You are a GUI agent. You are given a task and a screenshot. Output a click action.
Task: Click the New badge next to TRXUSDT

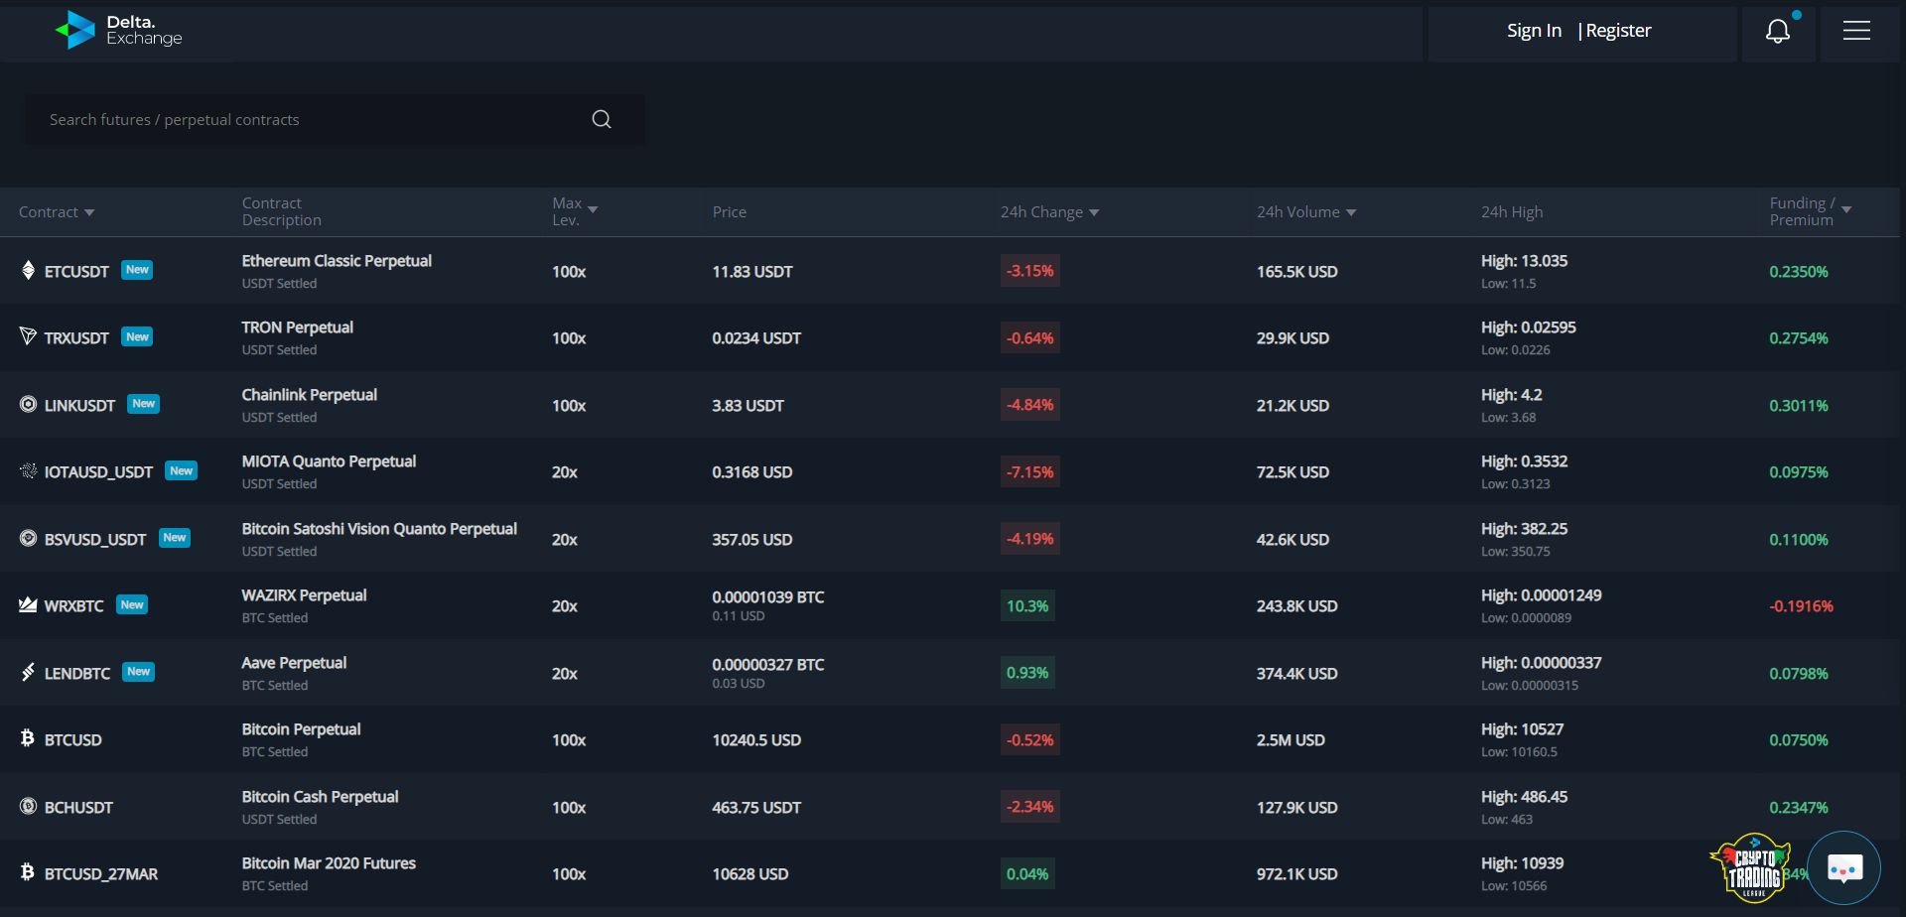coord(137,336)
